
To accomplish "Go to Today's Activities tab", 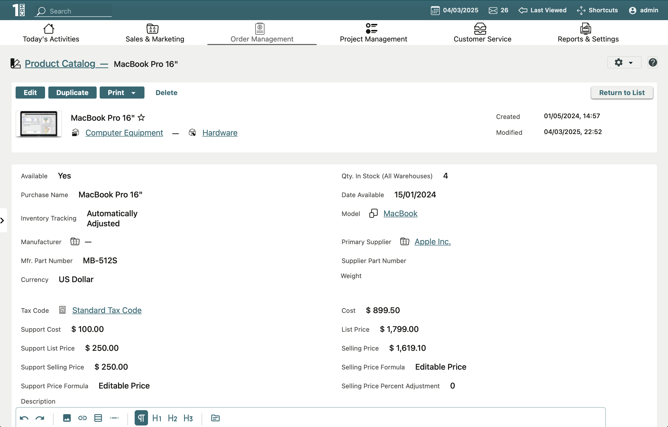I will pyautogui.click(x=51, y=33).
